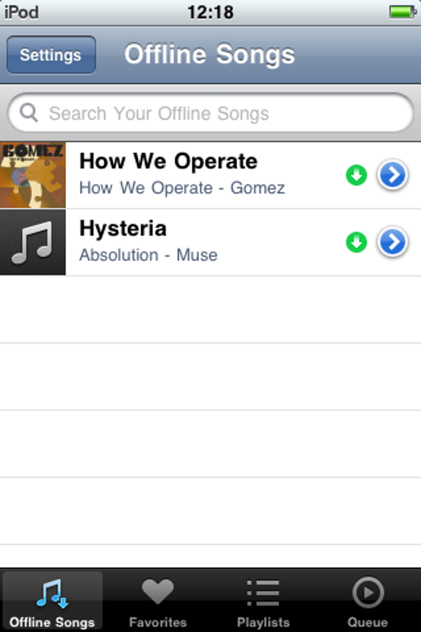Click the Absolution - Muse subtitle
The image size is (421, 632).
(148, 255)
